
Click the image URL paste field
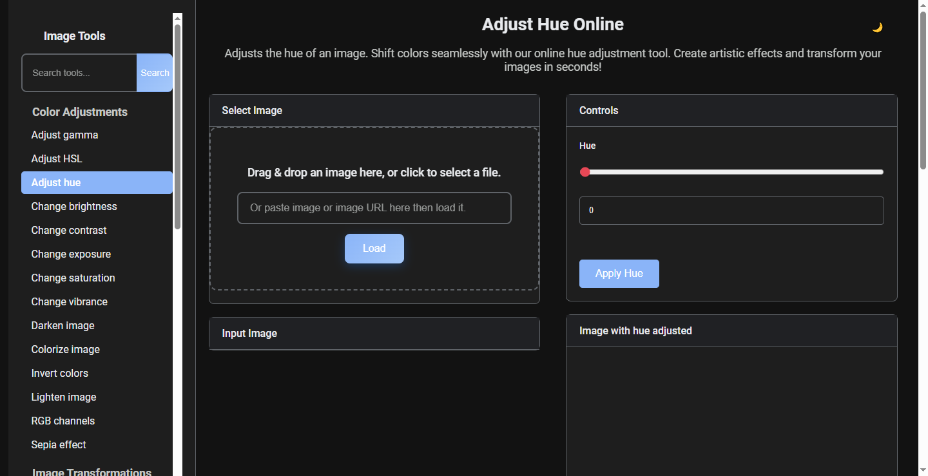pos(374,207)
